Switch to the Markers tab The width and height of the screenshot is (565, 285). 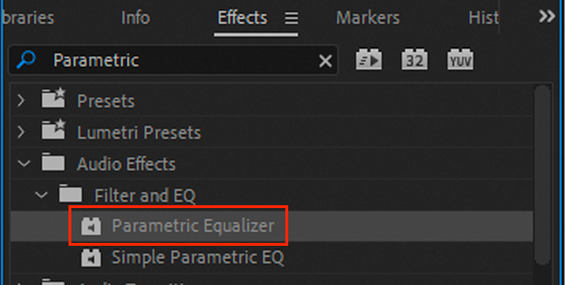pos(367,18)
